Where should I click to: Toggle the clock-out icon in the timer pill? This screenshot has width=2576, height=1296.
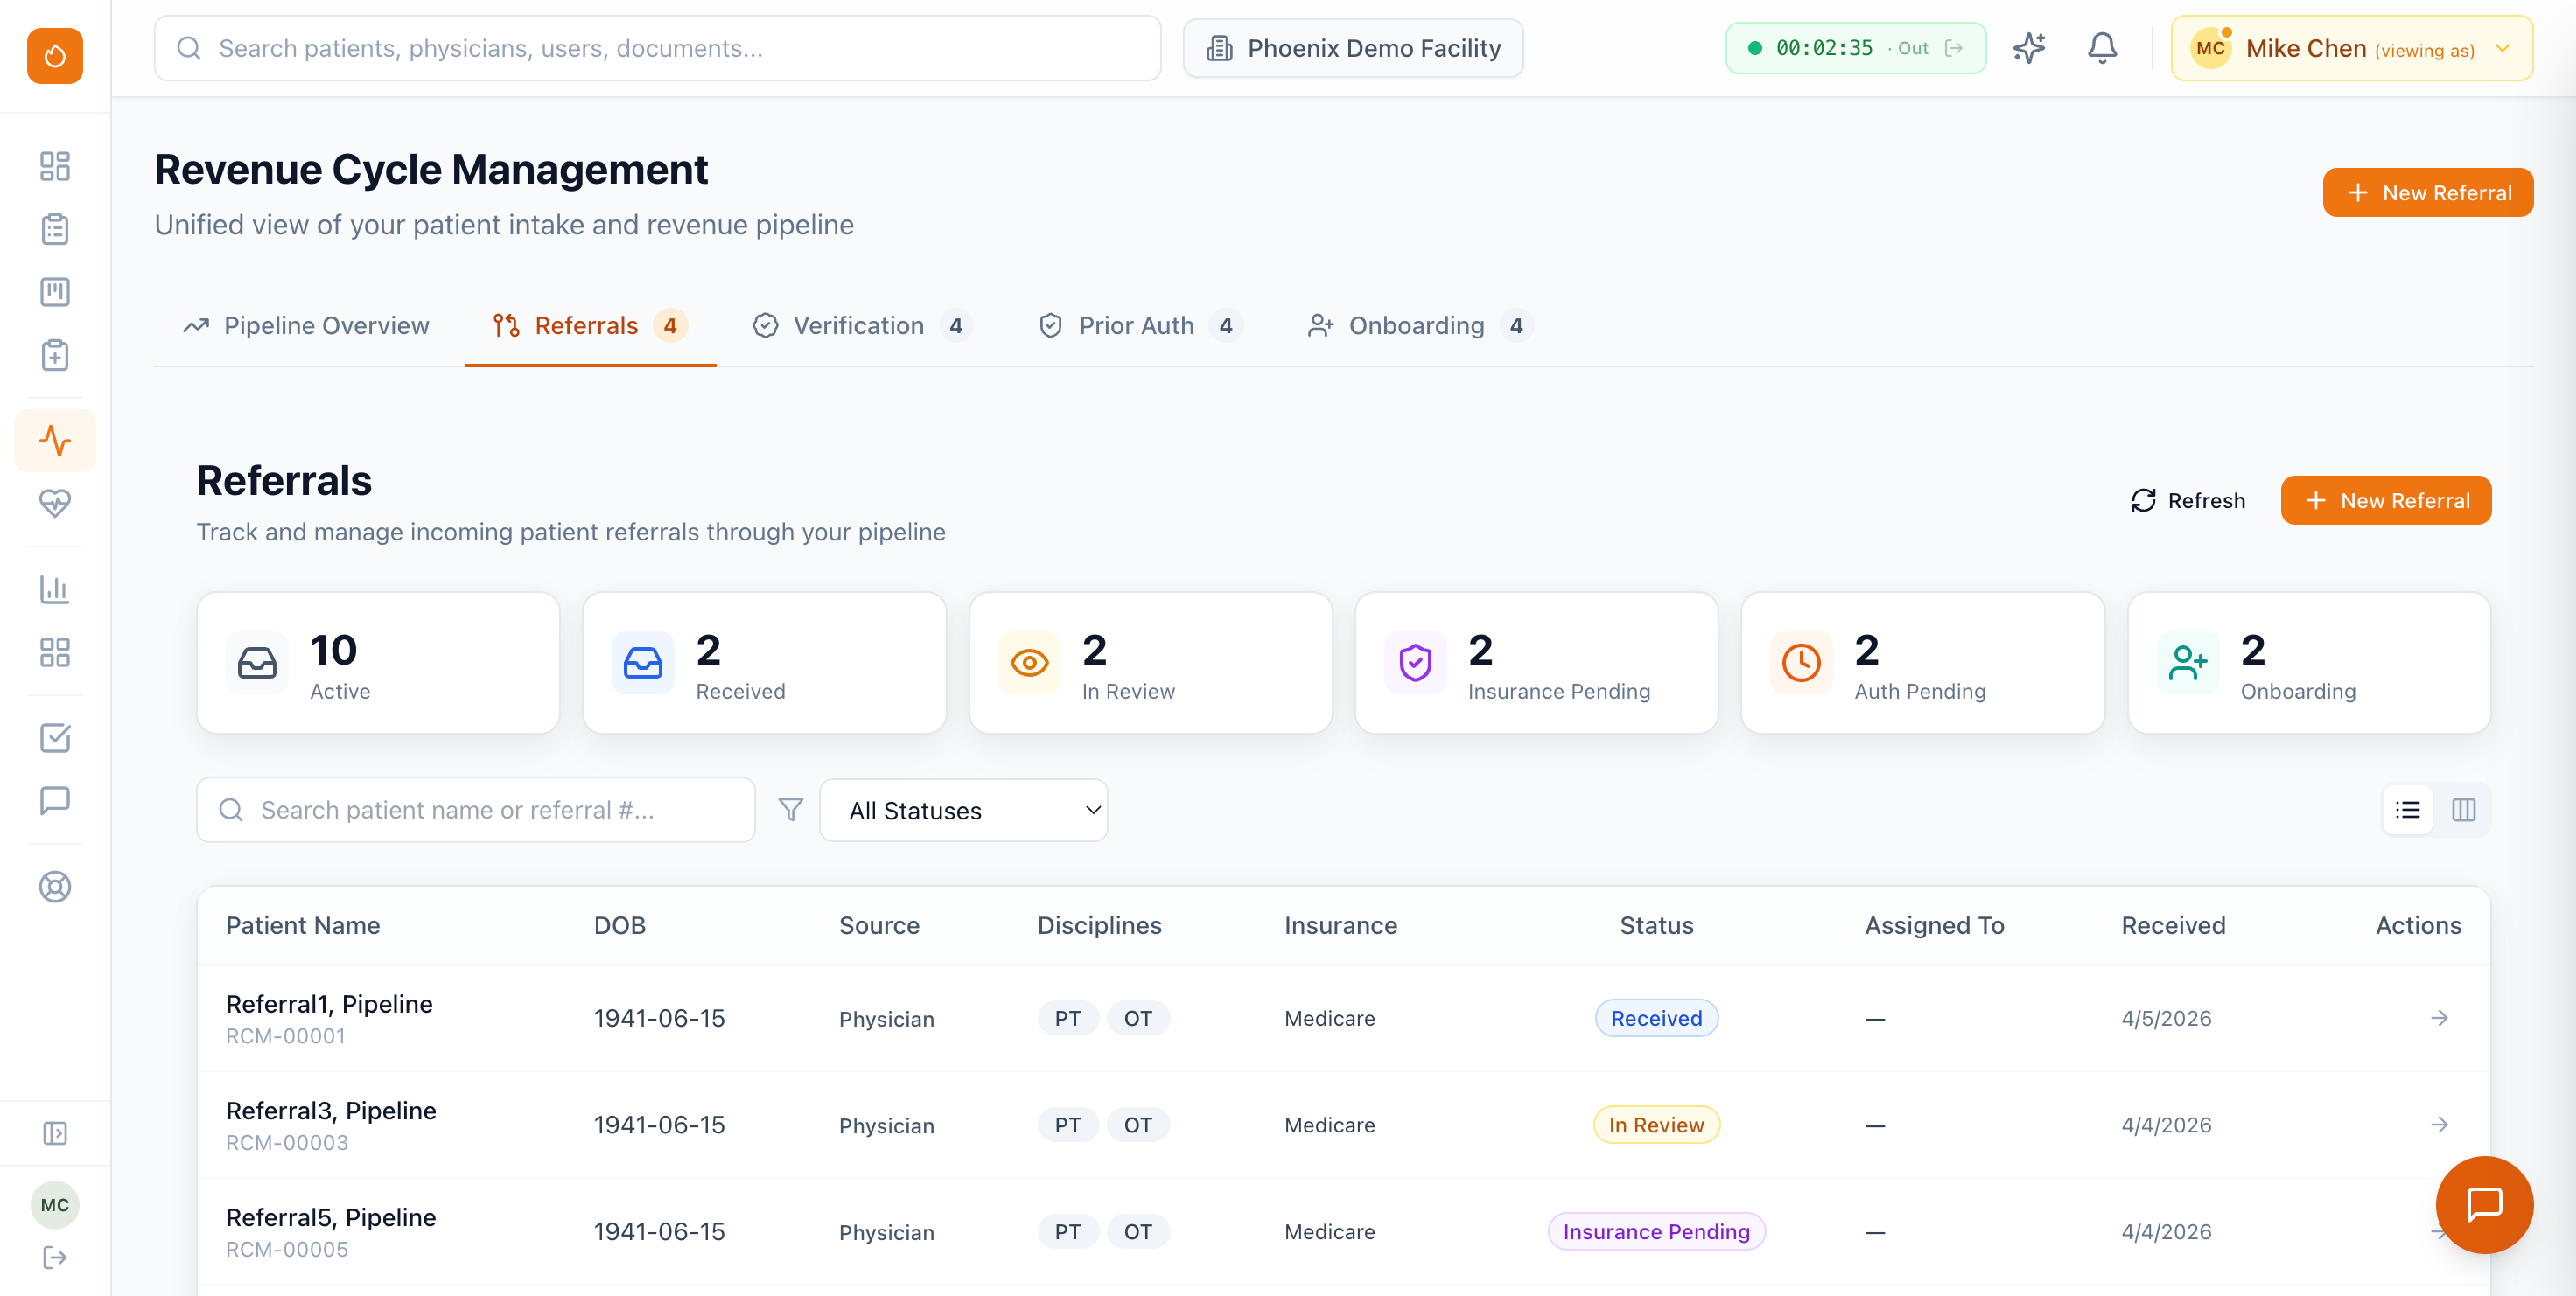(x=1956, y=47)
